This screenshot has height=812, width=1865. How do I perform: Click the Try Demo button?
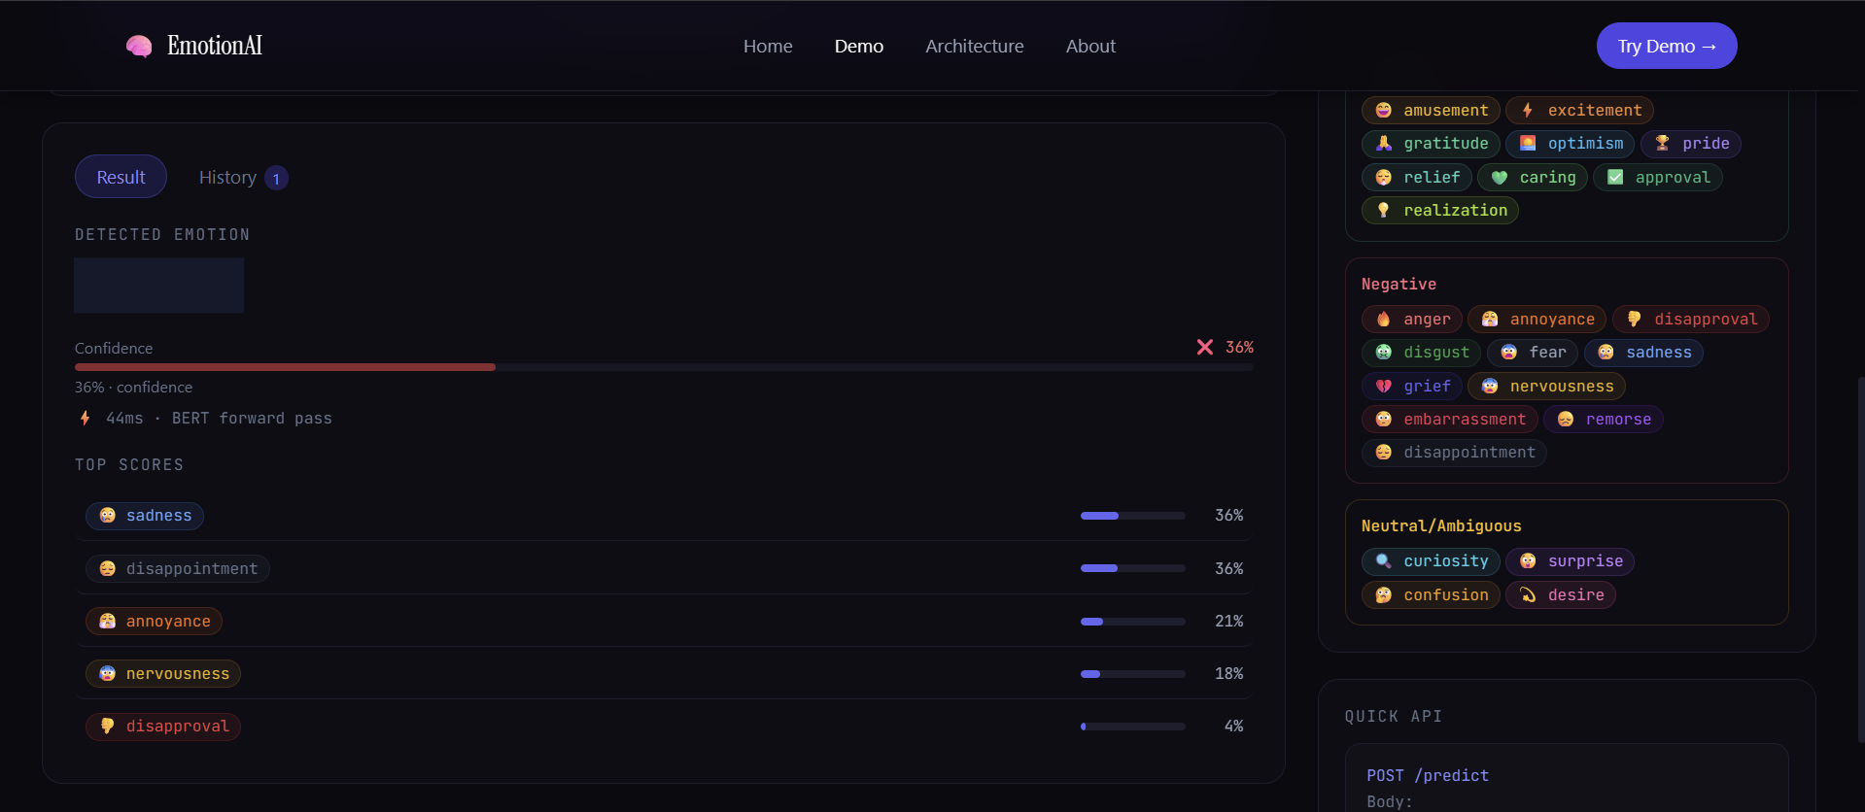[x=1667, y=46]
